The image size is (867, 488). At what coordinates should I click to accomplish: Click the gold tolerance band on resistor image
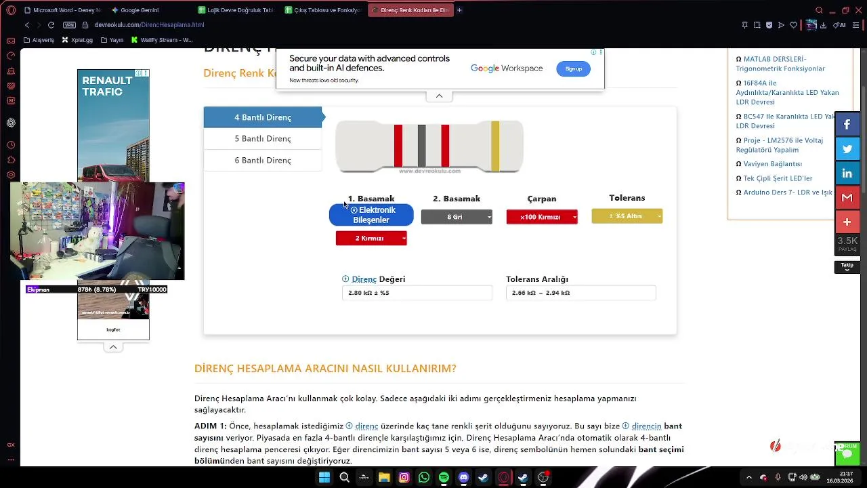pyautogui.click(x=496, y=146)
